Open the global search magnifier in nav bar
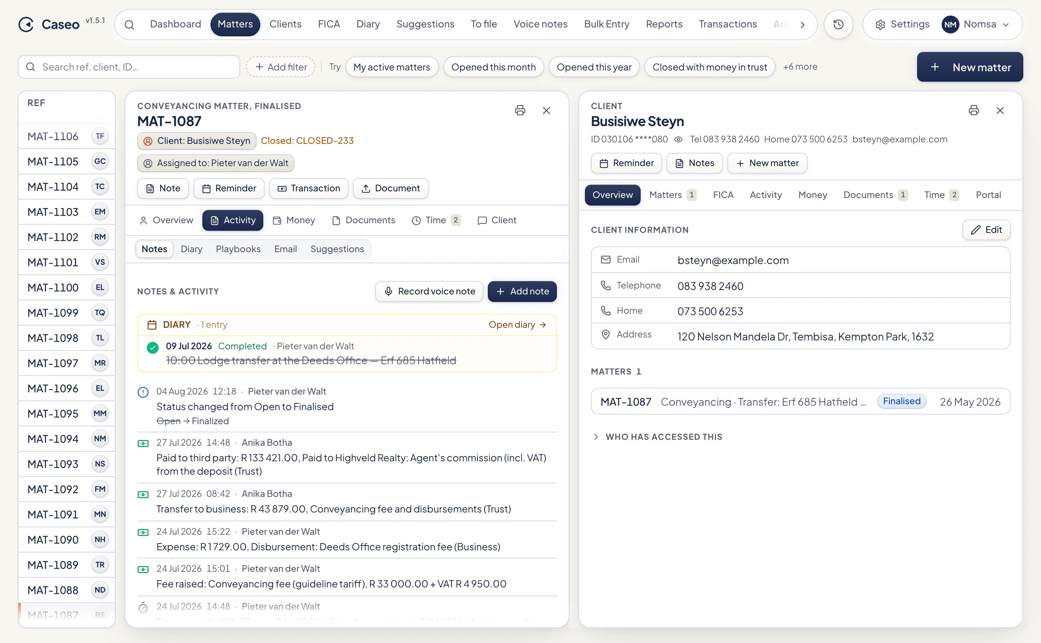 click(129, 25)
